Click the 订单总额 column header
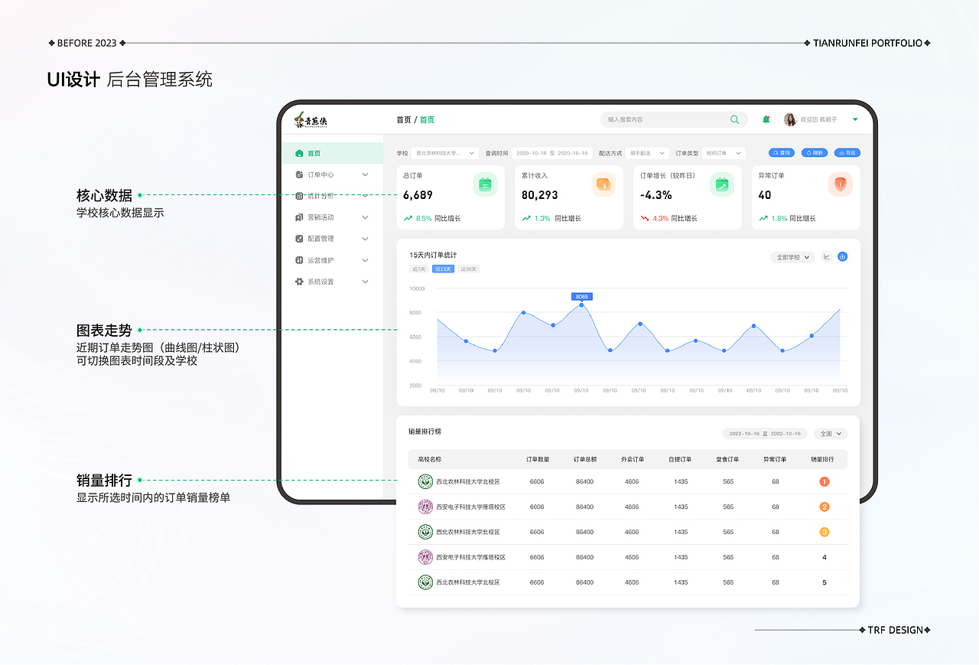Screen dimensions: 979x665 (585, 459)
